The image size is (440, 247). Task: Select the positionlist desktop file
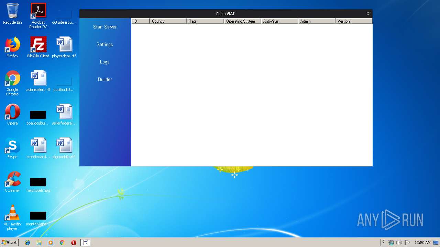coord(64,84)
